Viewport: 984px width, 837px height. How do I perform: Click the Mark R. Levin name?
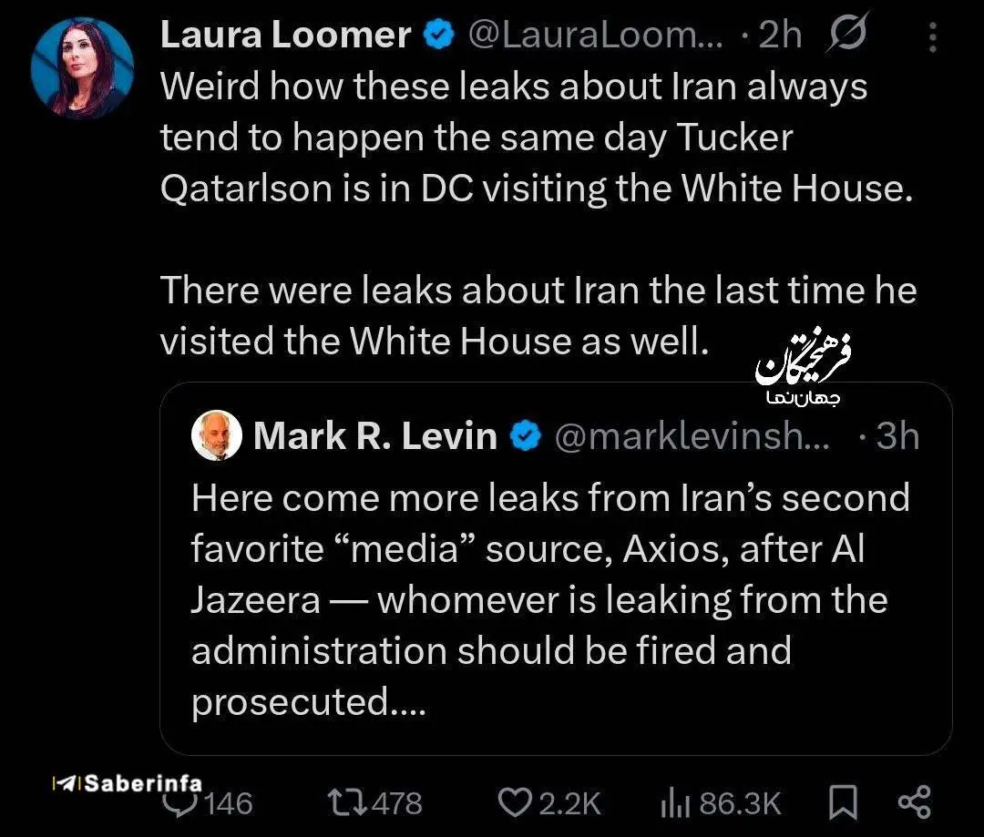click(375, 436)
